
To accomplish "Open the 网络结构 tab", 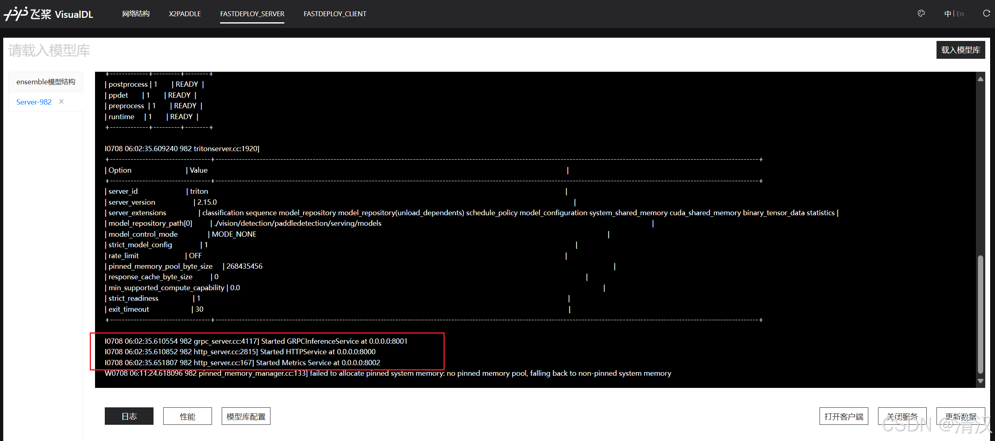I will point(136,14).
